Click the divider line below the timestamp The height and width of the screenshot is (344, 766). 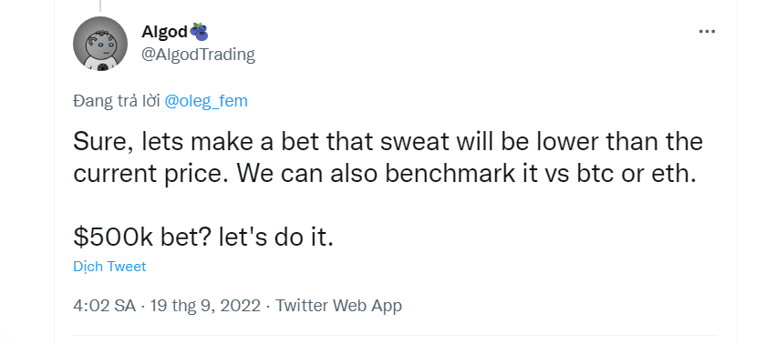pyautogui.click(x=395, y=335)
